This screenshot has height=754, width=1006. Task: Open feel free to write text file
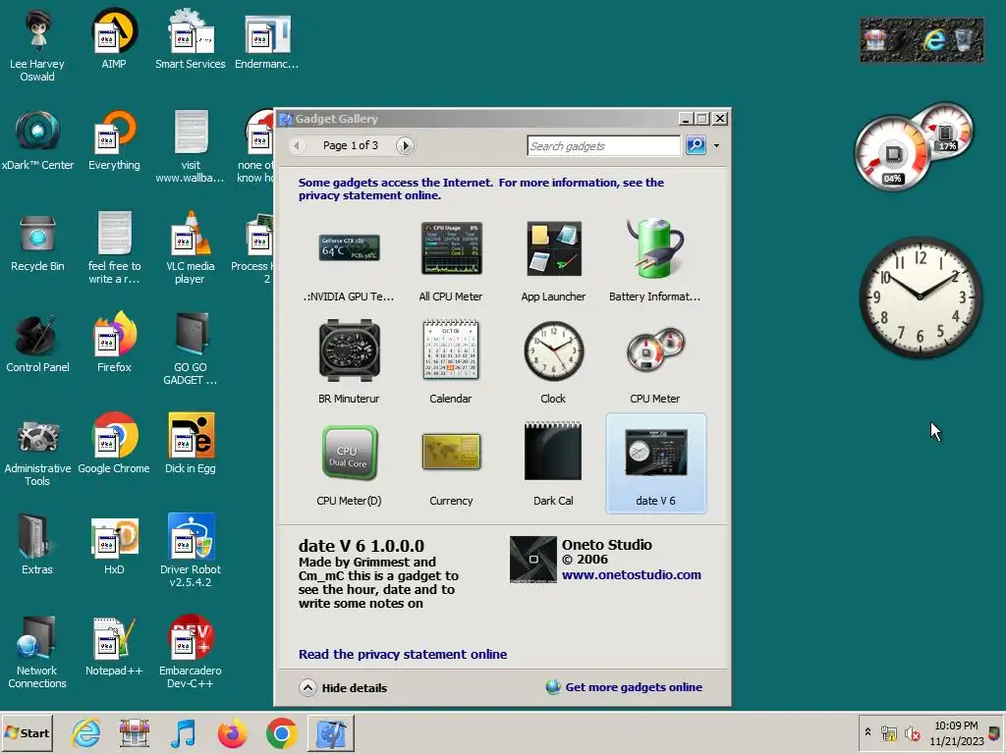tap(114, 247)
